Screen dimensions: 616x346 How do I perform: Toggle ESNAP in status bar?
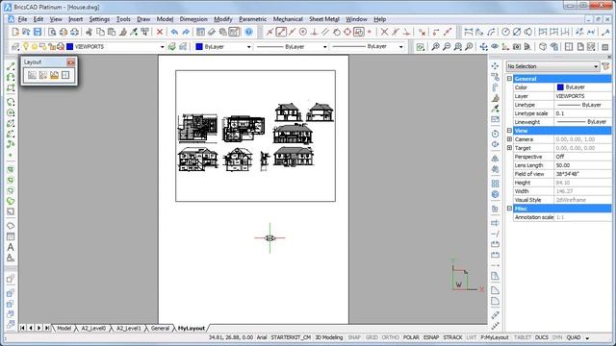coord(431,337)
